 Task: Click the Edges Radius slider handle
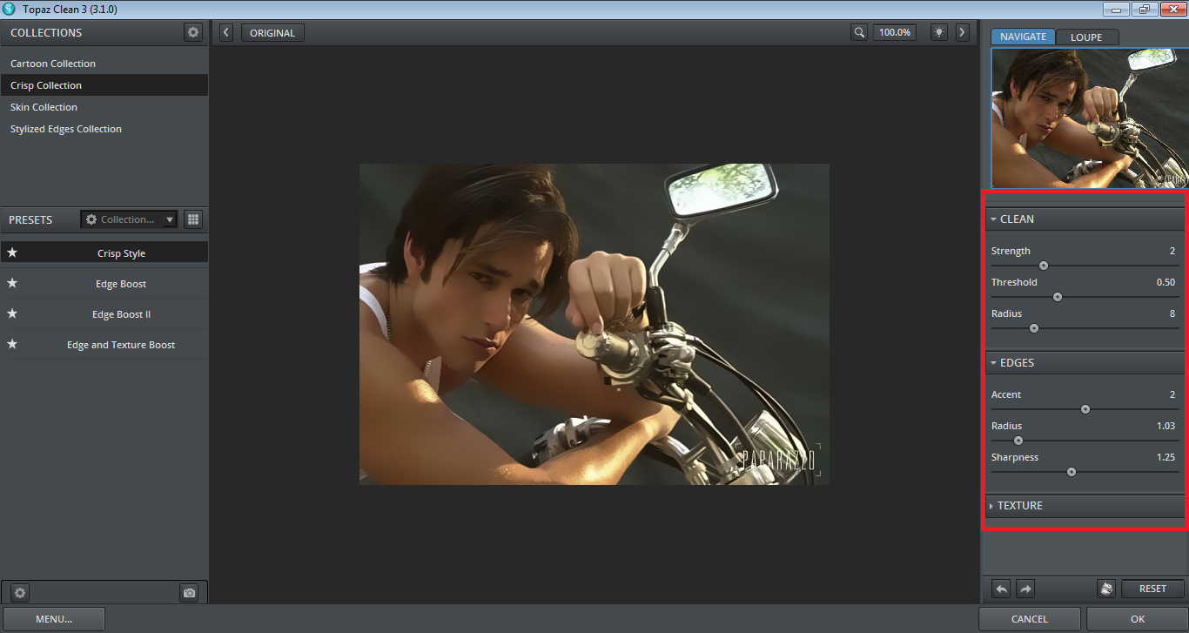(x=1018, y=441)
